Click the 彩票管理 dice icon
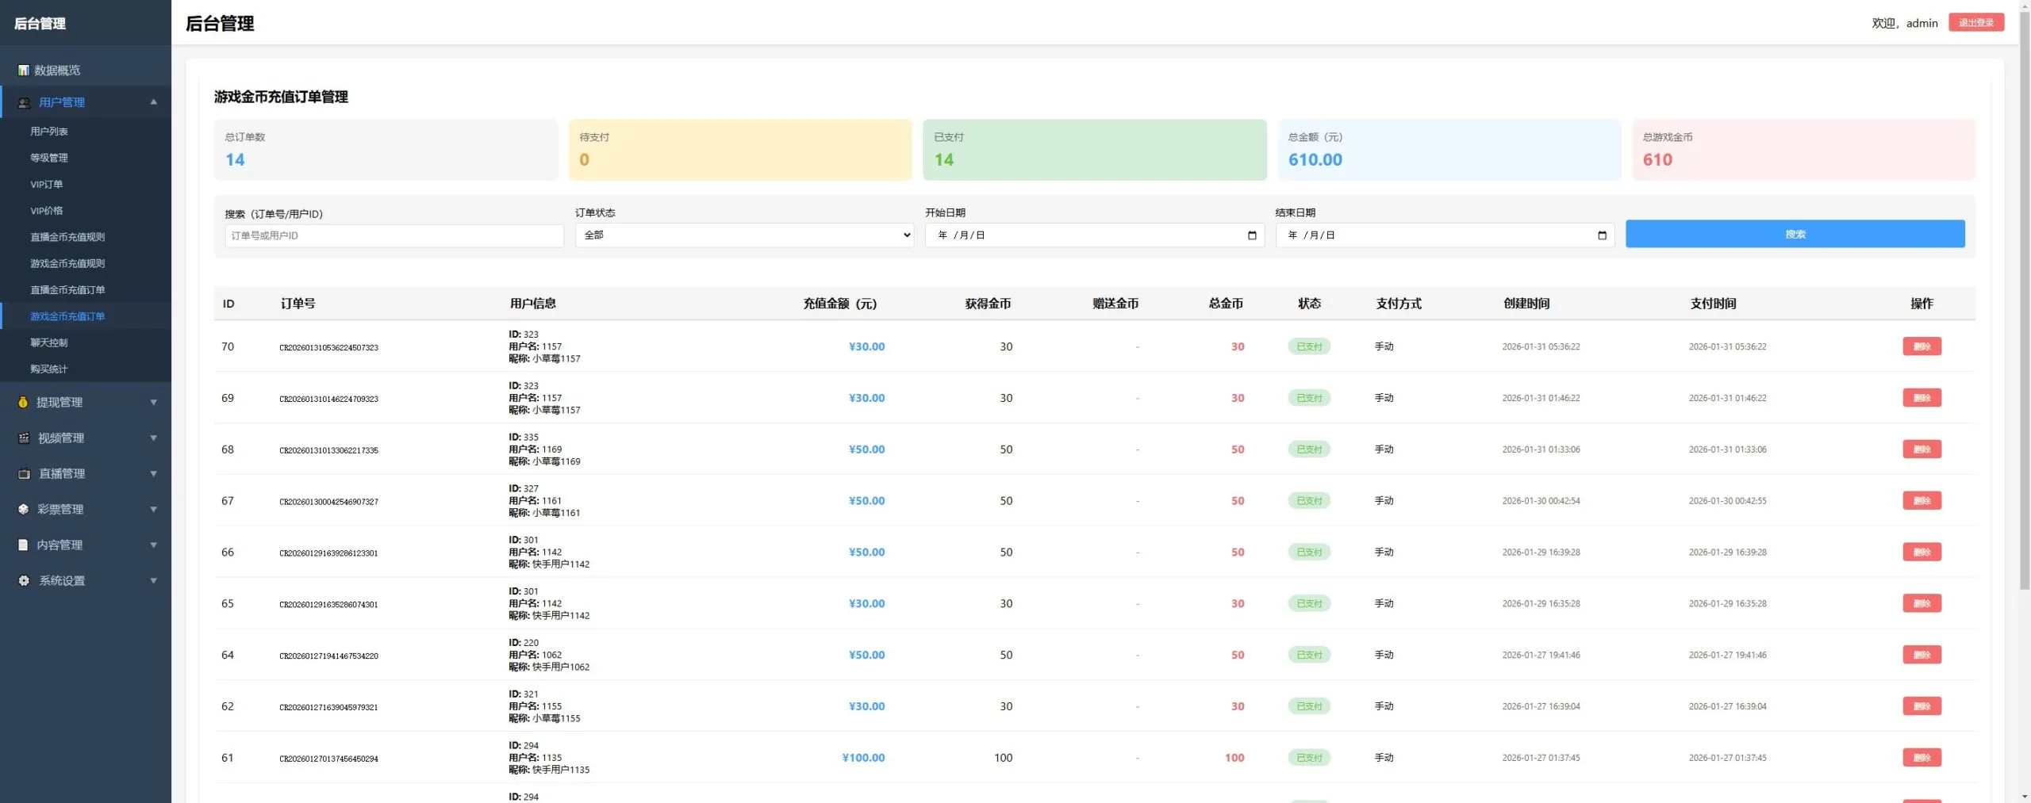The image size is (2031, 803). pos(23,509)
